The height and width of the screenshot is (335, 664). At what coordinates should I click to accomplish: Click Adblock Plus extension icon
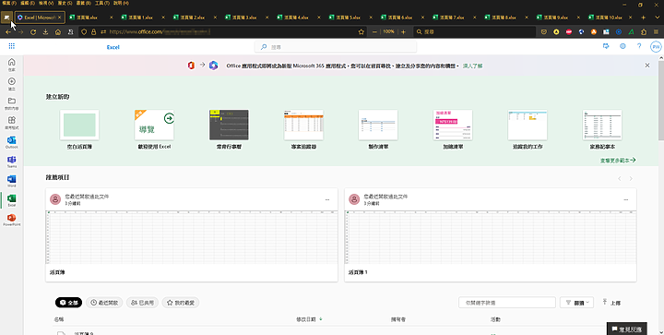coord(569,31)
